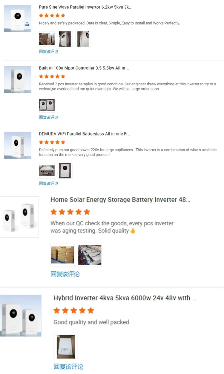View the two-inverter photo in the Built-in 100a review
224x374 pixels.
click(47, 104)
